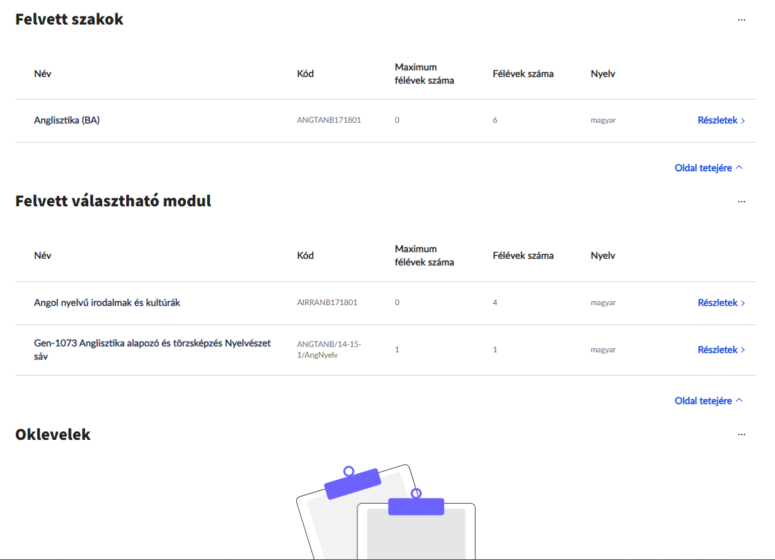Go to Oldal tetejére below the modul table
The image size is (775, 560).
click(x=709, y=401)
